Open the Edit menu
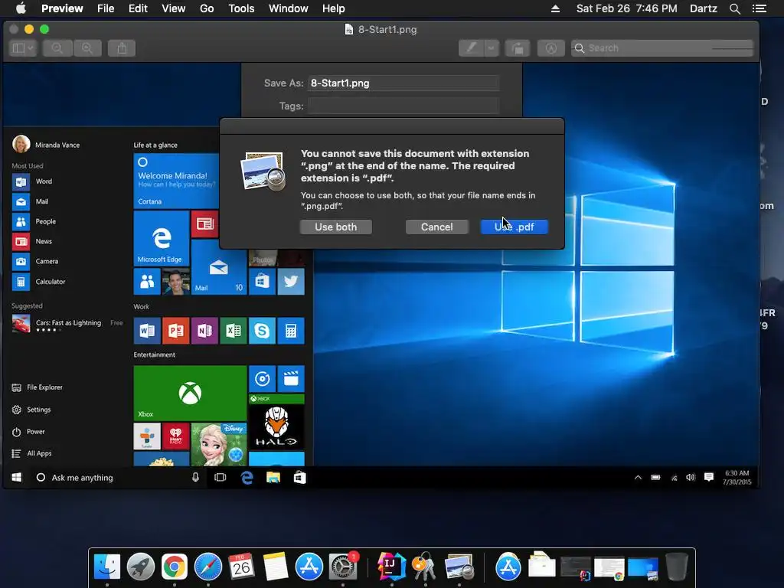This screenshot has height=588, width=784. tap(138, 8)
